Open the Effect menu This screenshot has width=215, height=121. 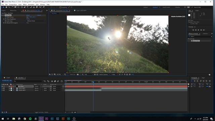(x=25, y=4)
